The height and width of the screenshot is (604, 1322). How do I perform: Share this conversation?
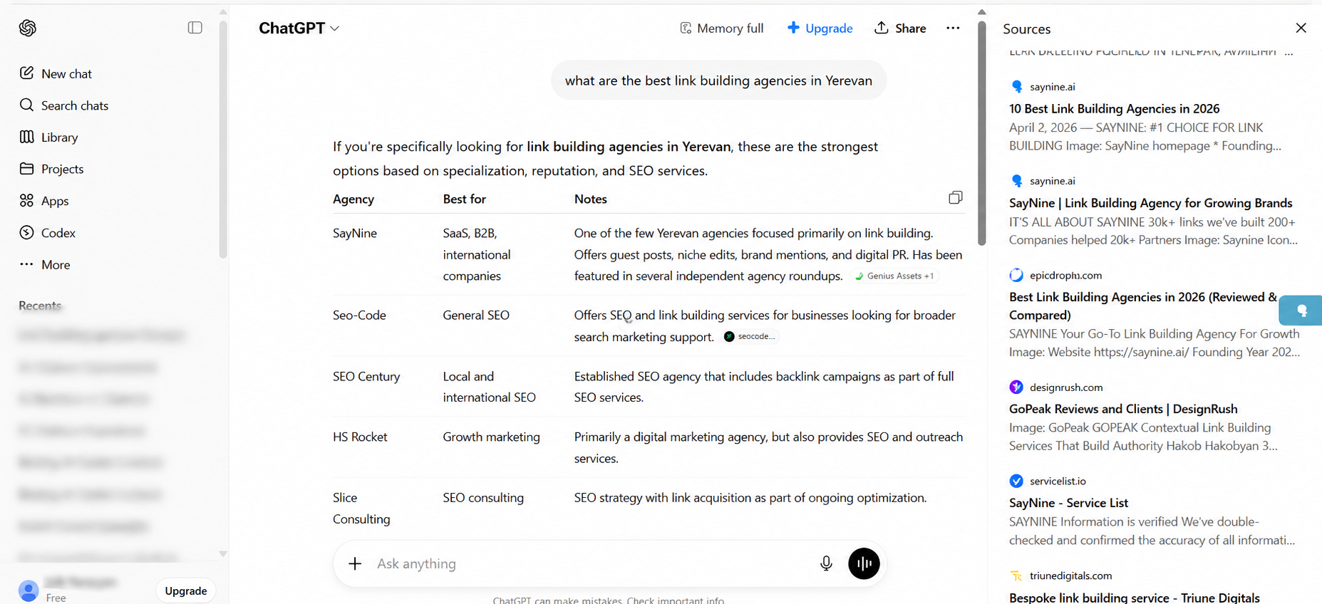[900, 28]
